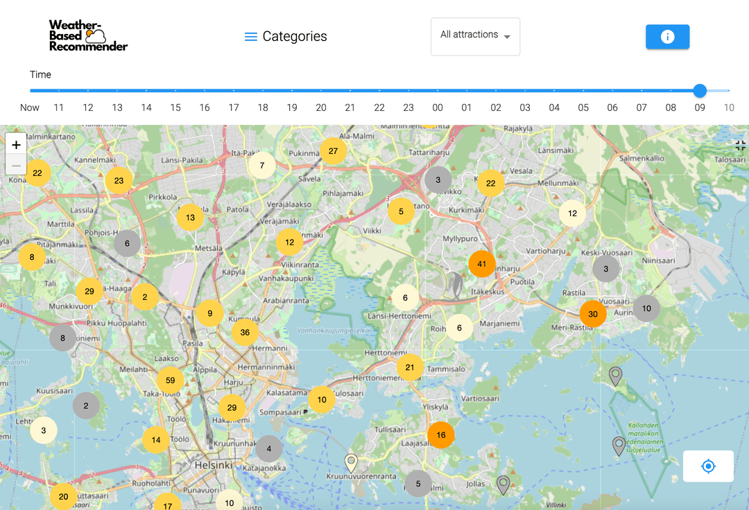The width and height of the screenshot is (749, 510).
Task: Expand the cluster marked 59
Action: coord(170,380)
